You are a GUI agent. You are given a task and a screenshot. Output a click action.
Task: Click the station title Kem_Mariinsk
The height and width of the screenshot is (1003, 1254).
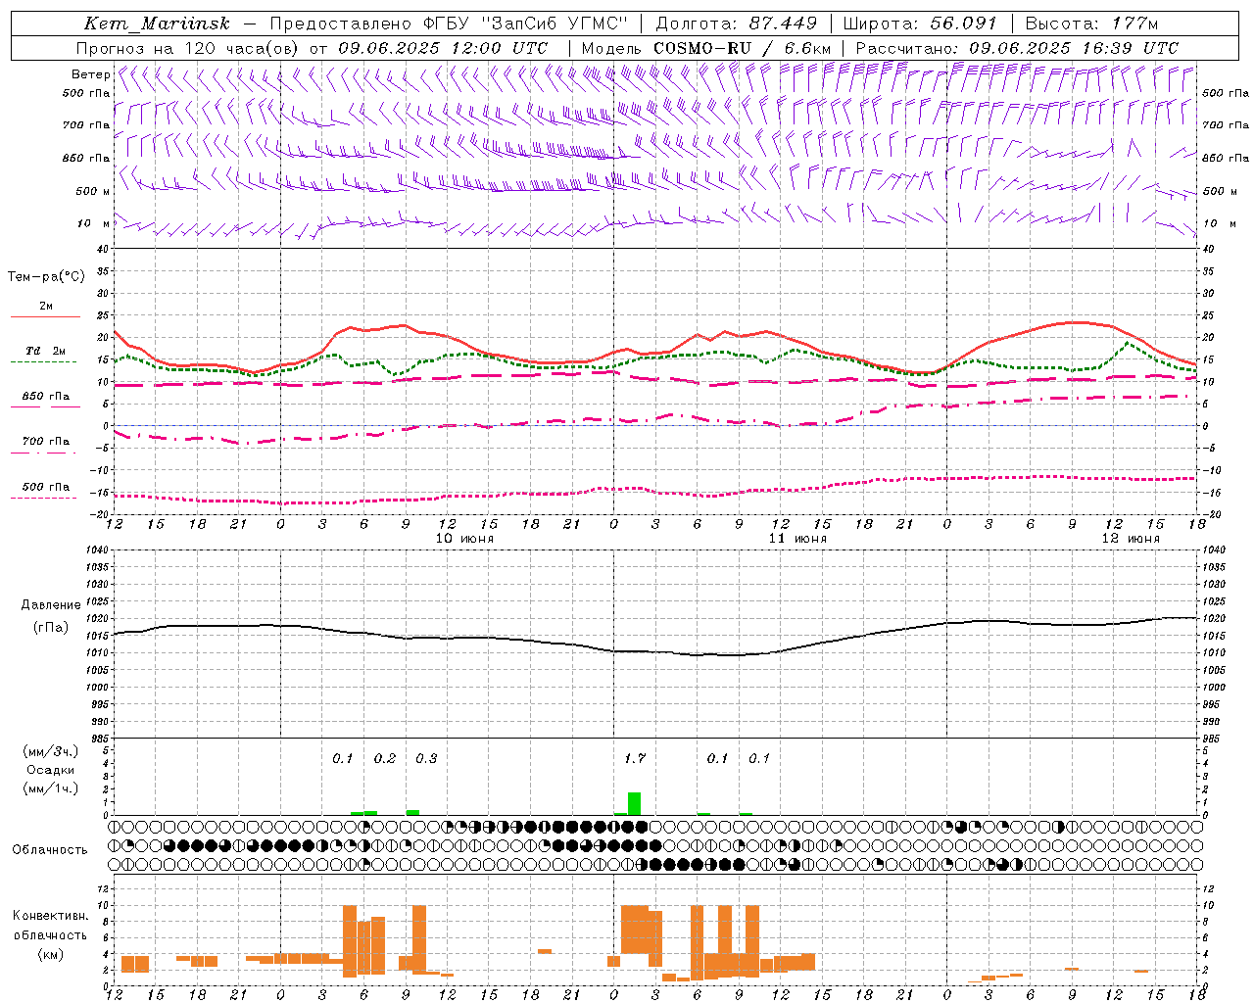[x=157, y=24]
